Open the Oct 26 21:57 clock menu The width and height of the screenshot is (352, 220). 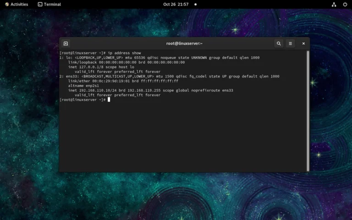pos(176,4)
